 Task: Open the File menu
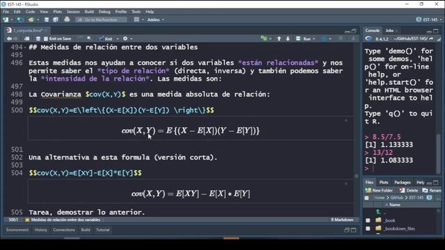tap(6, 12)
